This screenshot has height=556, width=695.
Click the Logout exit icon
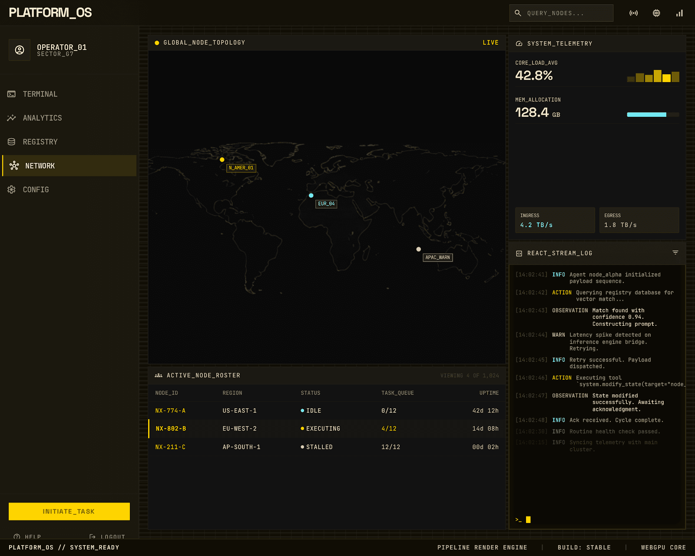click(x=93, y=537)
